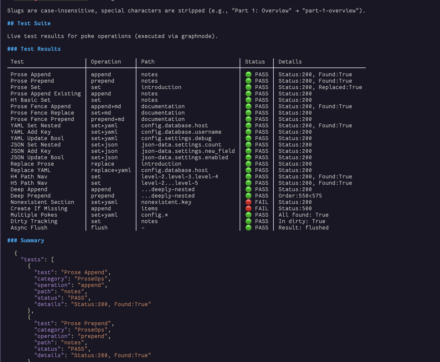Click the green status icon for Async Flush
Viewport: 440px width, 362px height.
[248, 228]
